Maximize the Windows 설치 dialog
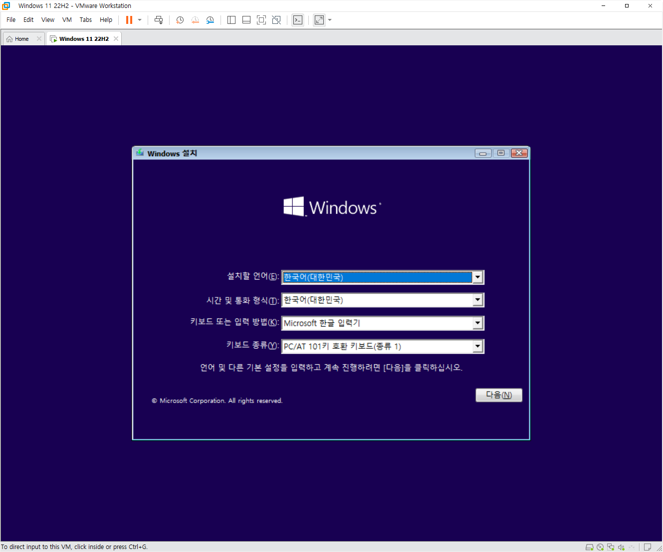663x552 pixels. point(501,153)
